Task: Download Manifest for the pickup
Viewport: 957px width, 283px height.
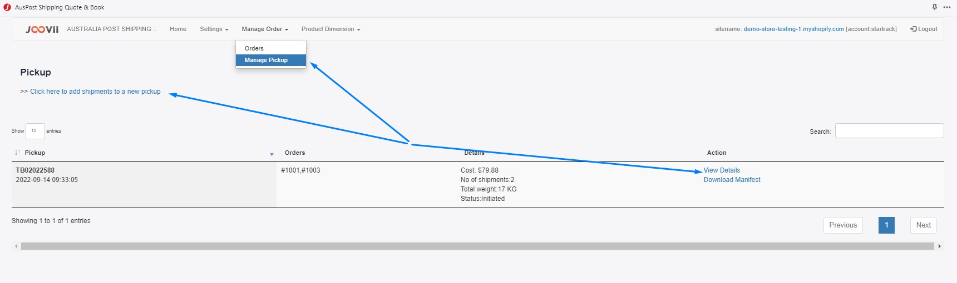Action: 732,180
